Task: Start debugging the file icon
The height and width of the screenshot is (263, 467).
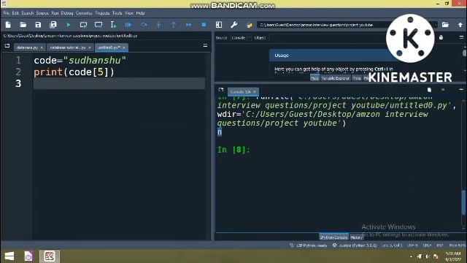Action: (128, 25)
